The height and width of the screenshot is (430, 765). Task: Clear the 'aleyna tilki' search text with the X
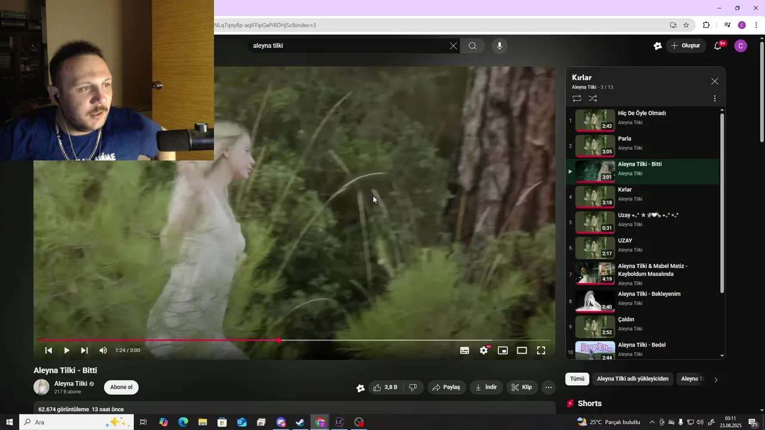453,46
